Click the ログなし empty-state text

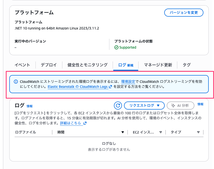coord(109,143)
